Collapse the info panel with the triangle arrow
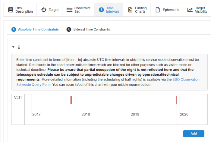 [13, 47]
